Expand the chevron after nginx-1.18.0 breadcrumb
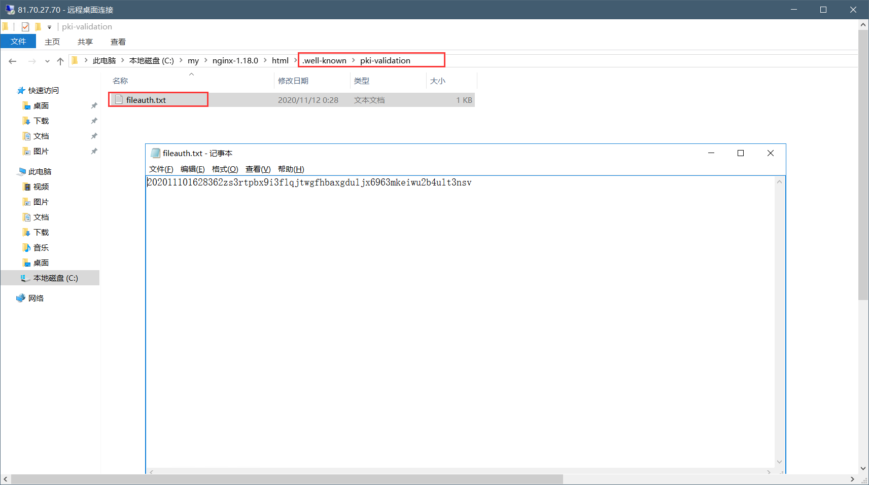Screen dimensions: 869x485 pos(265,60)
